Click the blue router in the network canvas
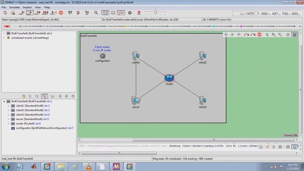Viewport: 304px width, 171px height. [169, 78]
